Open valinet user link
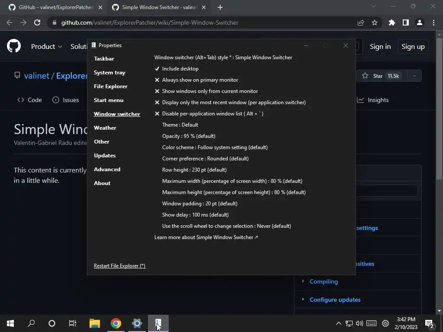 37,76
